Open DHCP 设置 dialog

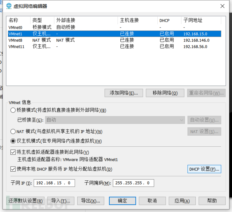point(204,169)
